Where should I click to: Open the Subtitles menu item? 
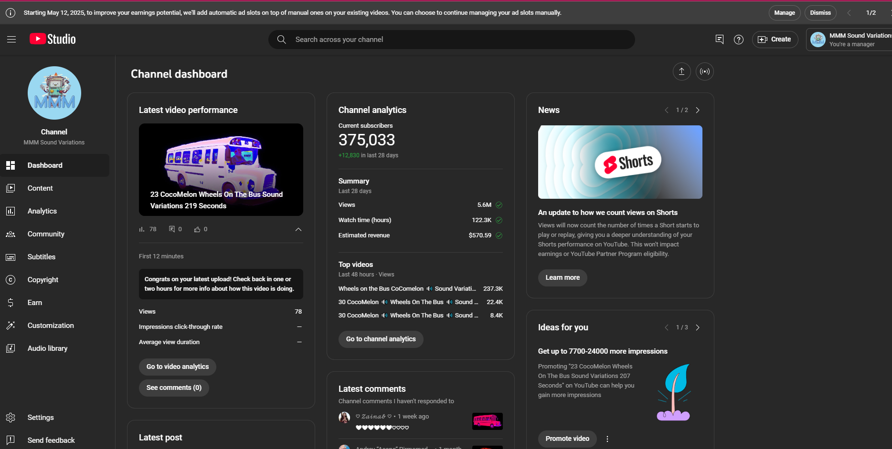coord(54,257)
